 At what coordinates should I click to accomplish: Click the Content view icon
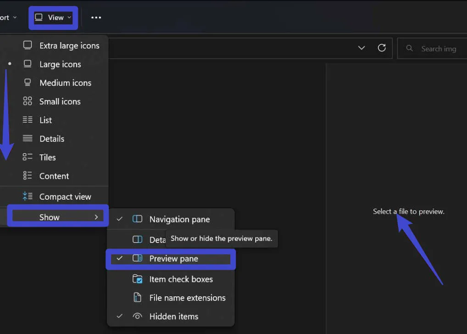(28, 176)
